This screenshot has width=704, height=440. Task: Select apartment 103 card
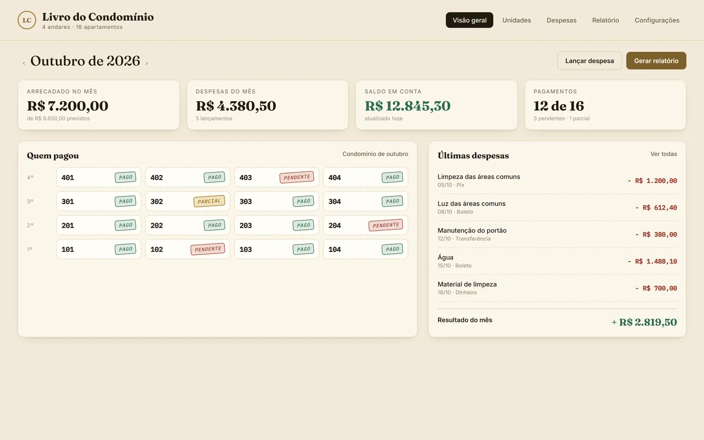[277, 249]
